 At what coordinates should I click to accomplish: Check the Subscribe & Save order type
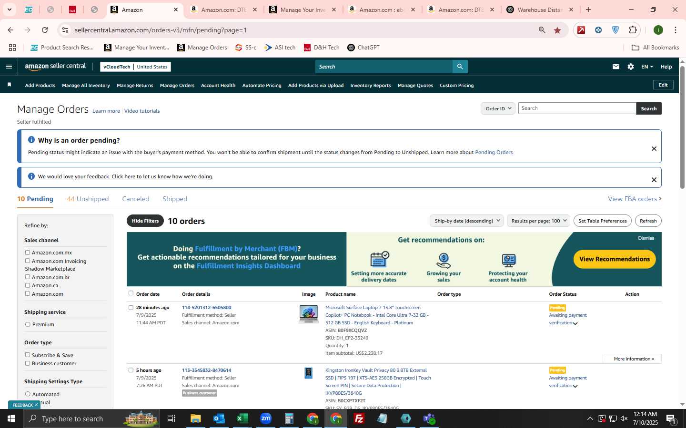pos(28,355)
